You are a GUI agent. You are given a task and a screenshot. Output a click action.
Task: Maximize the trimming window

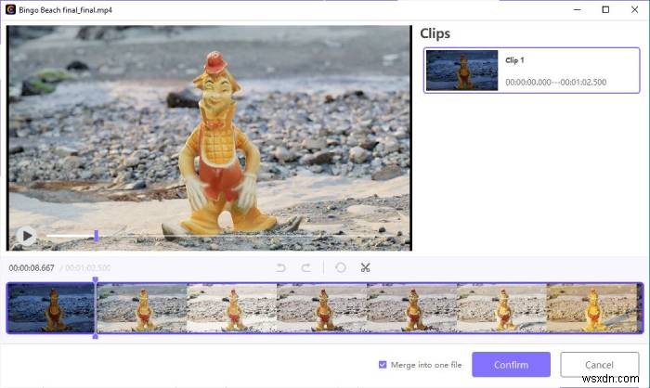(x=605, y=9)
